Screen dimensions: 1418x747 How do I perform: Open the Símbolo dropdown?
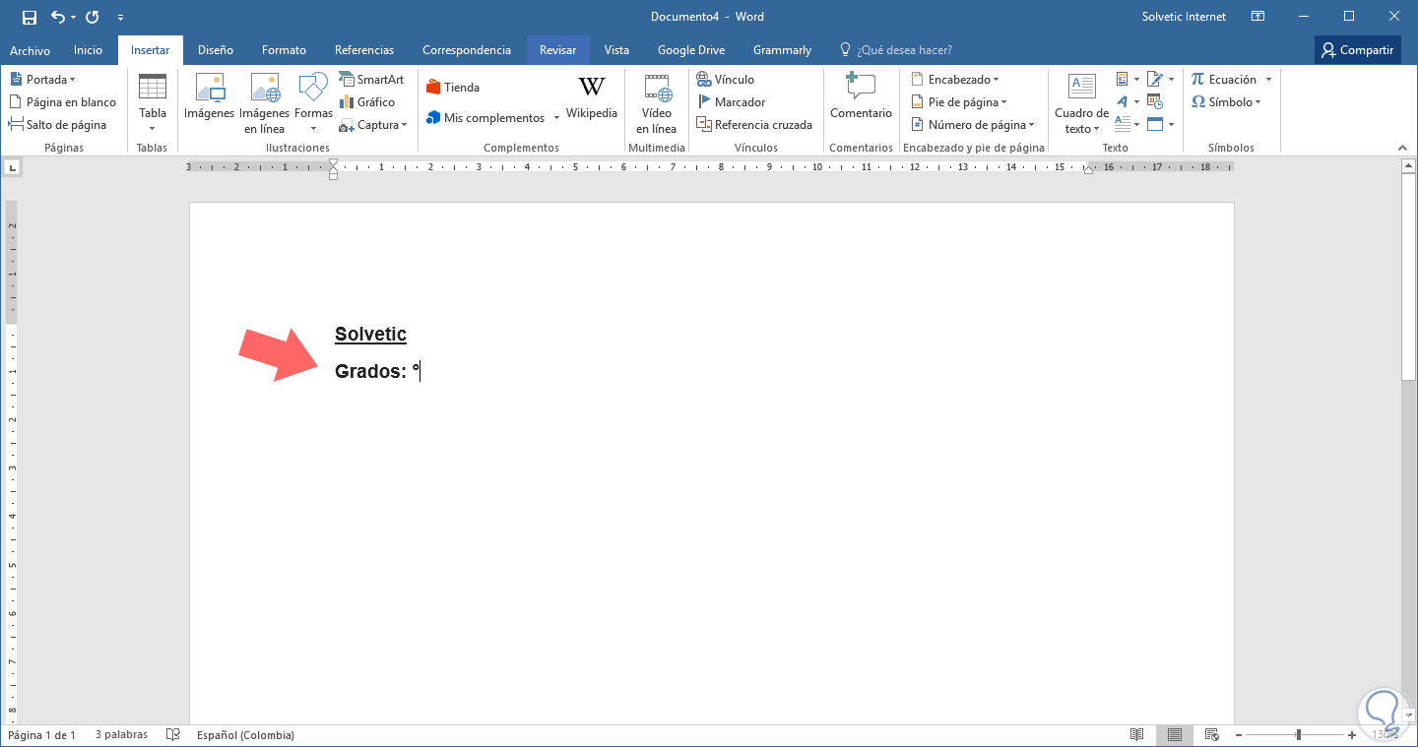pos(1226,102)
